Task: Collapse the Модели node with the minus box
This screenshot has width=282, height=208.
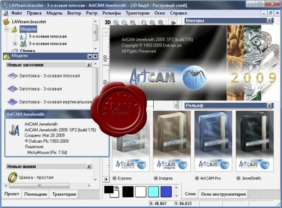Action: (x=7, y=29)
